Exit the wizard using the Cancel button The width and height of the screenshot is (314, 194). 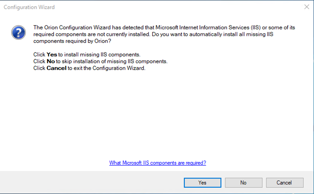click(285, 183)
